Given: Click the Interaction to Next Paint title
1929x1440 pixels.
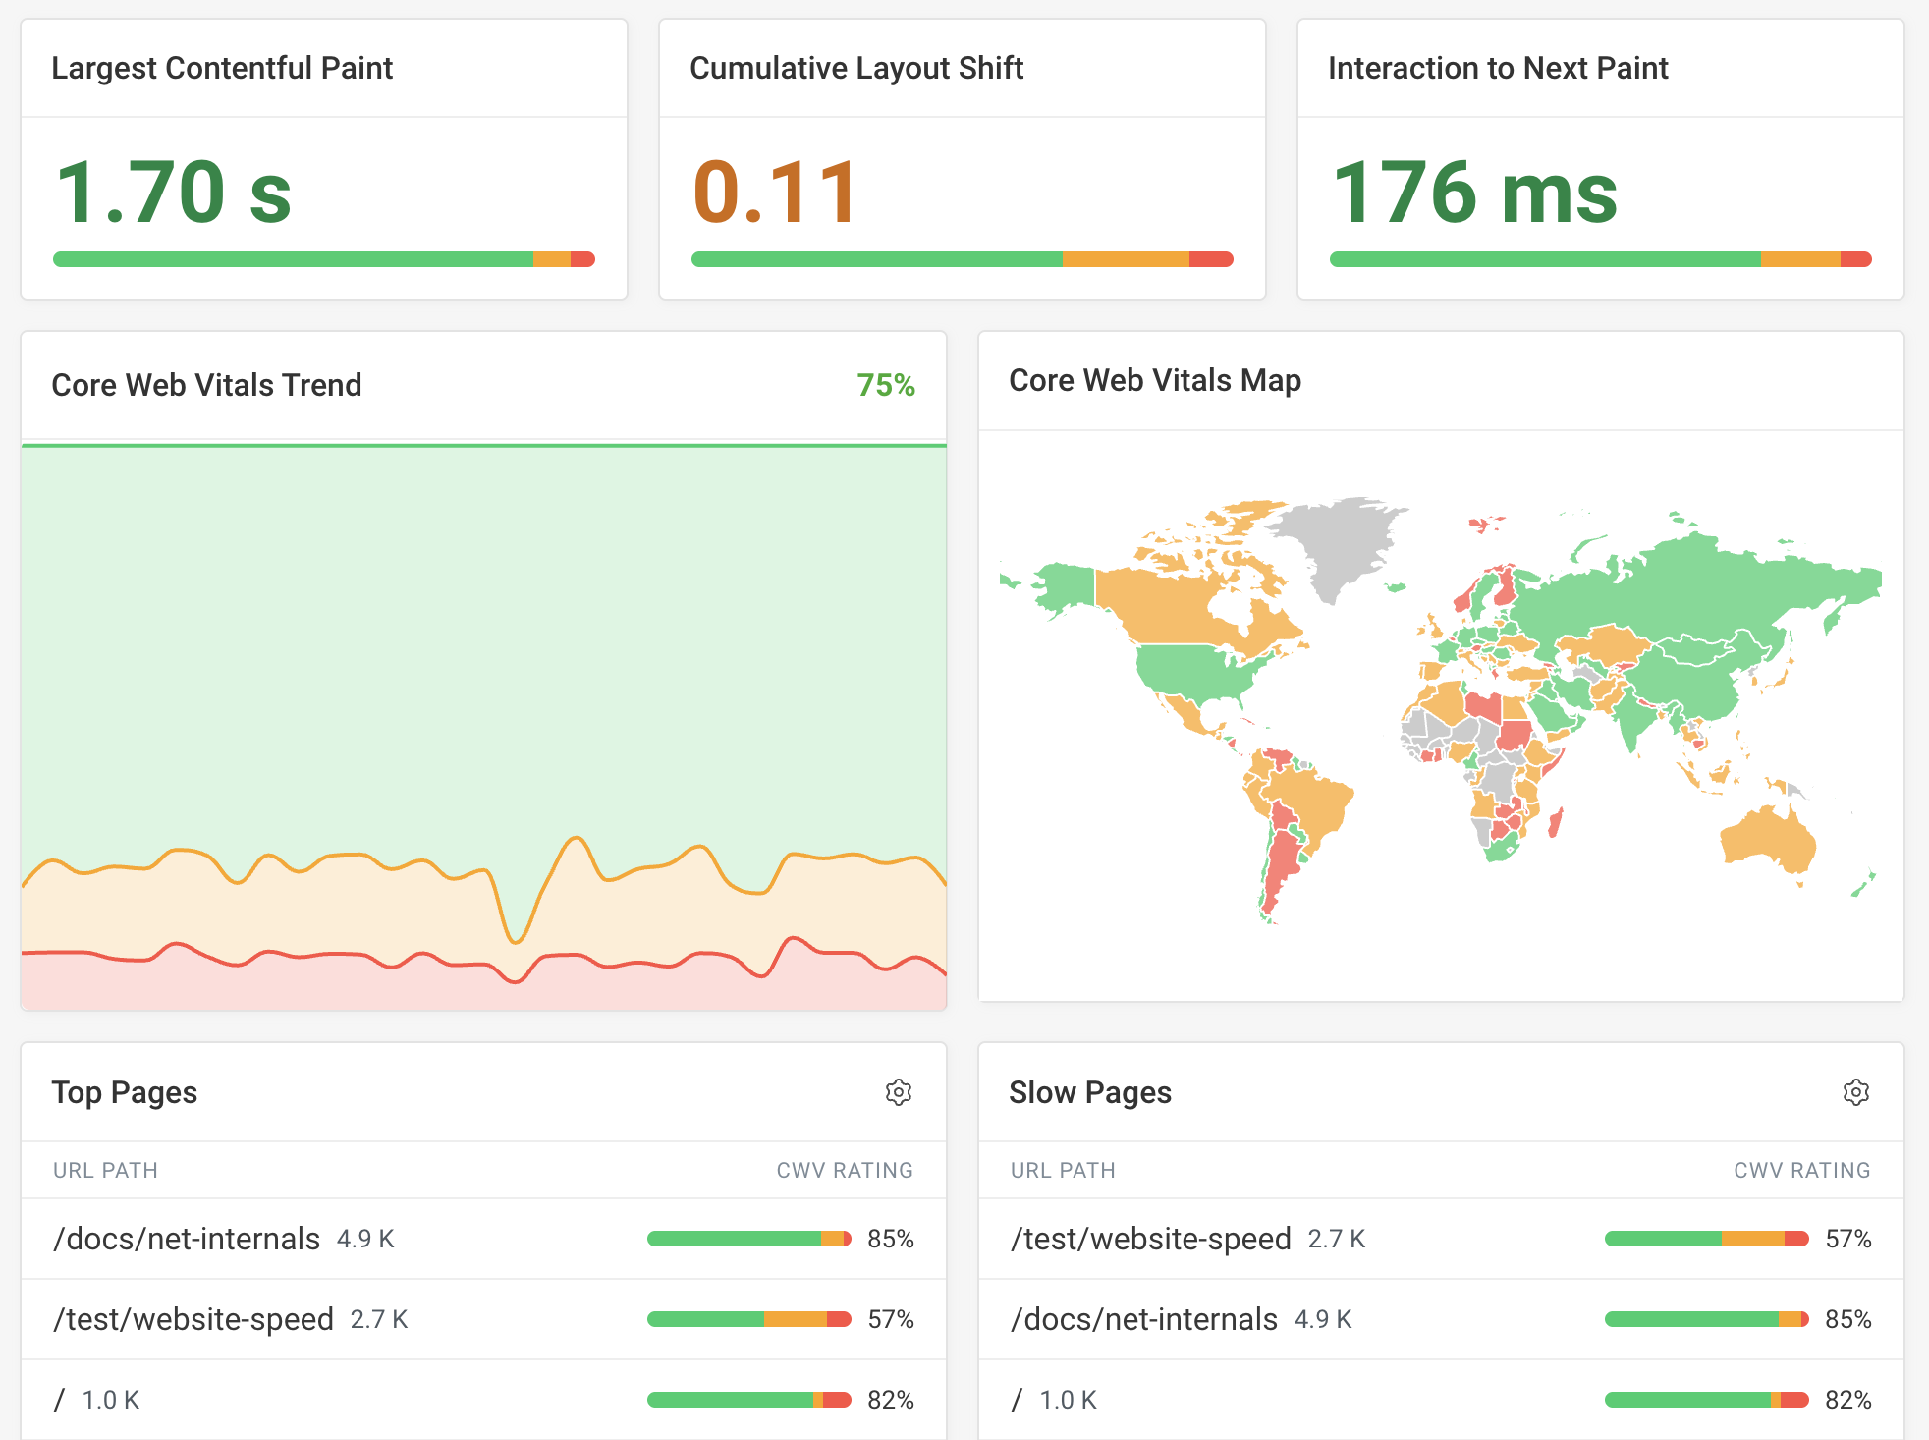Looking at the screenshot, I should pyautogui.click(x=1498, y=68).
